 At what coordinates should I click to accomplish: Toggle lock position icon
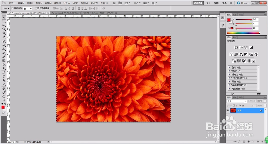click(x=240, y=106)
